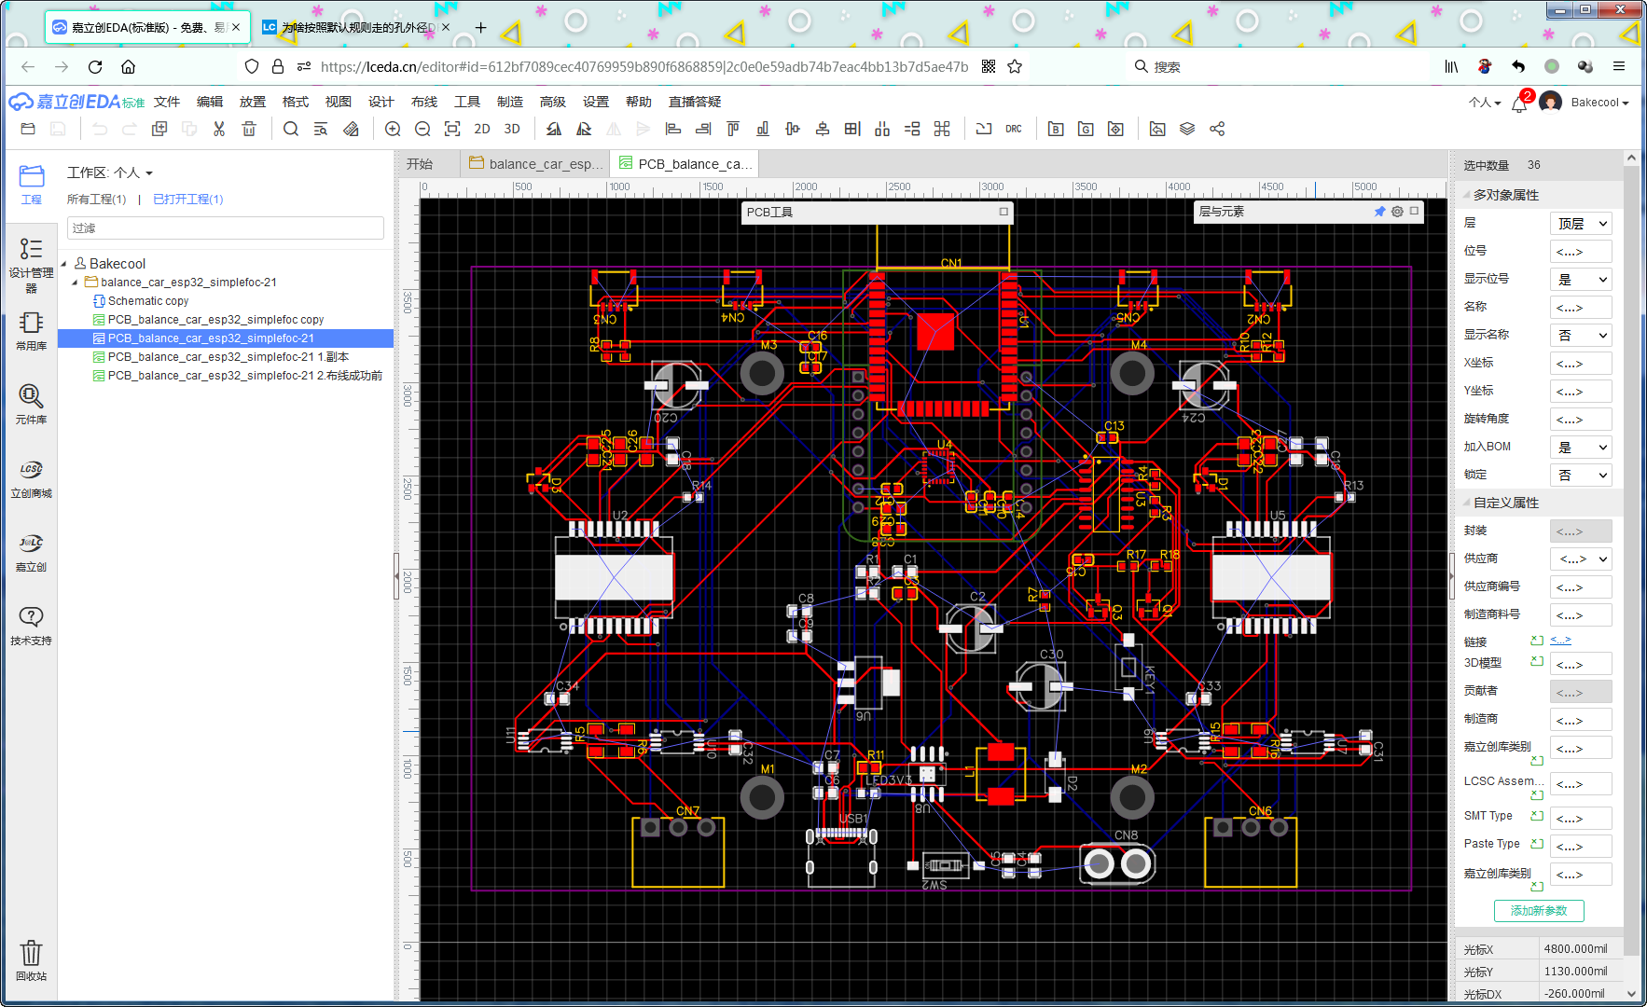Screen dimensions: 1647x1007
Task: Click the 链接 value link
Action: 1560,640
